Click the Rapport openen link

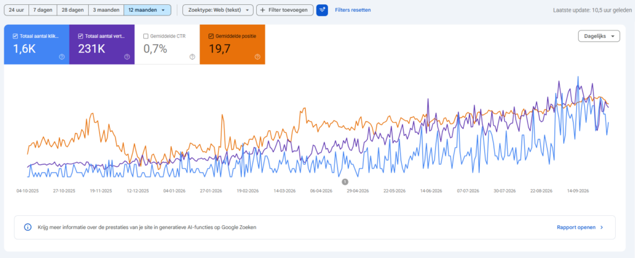(576, 227)
